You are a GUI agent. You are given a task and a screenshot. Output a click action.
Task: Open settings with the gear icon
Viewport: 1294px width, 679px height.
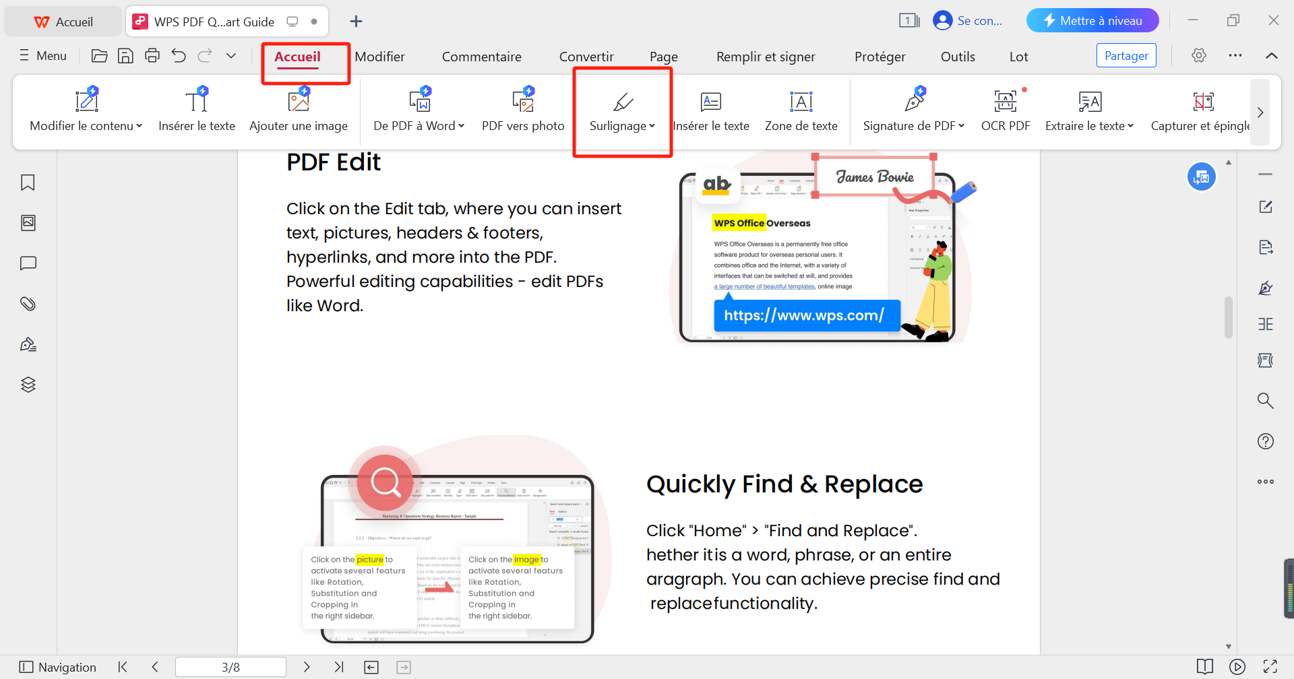coord(1198,55)
